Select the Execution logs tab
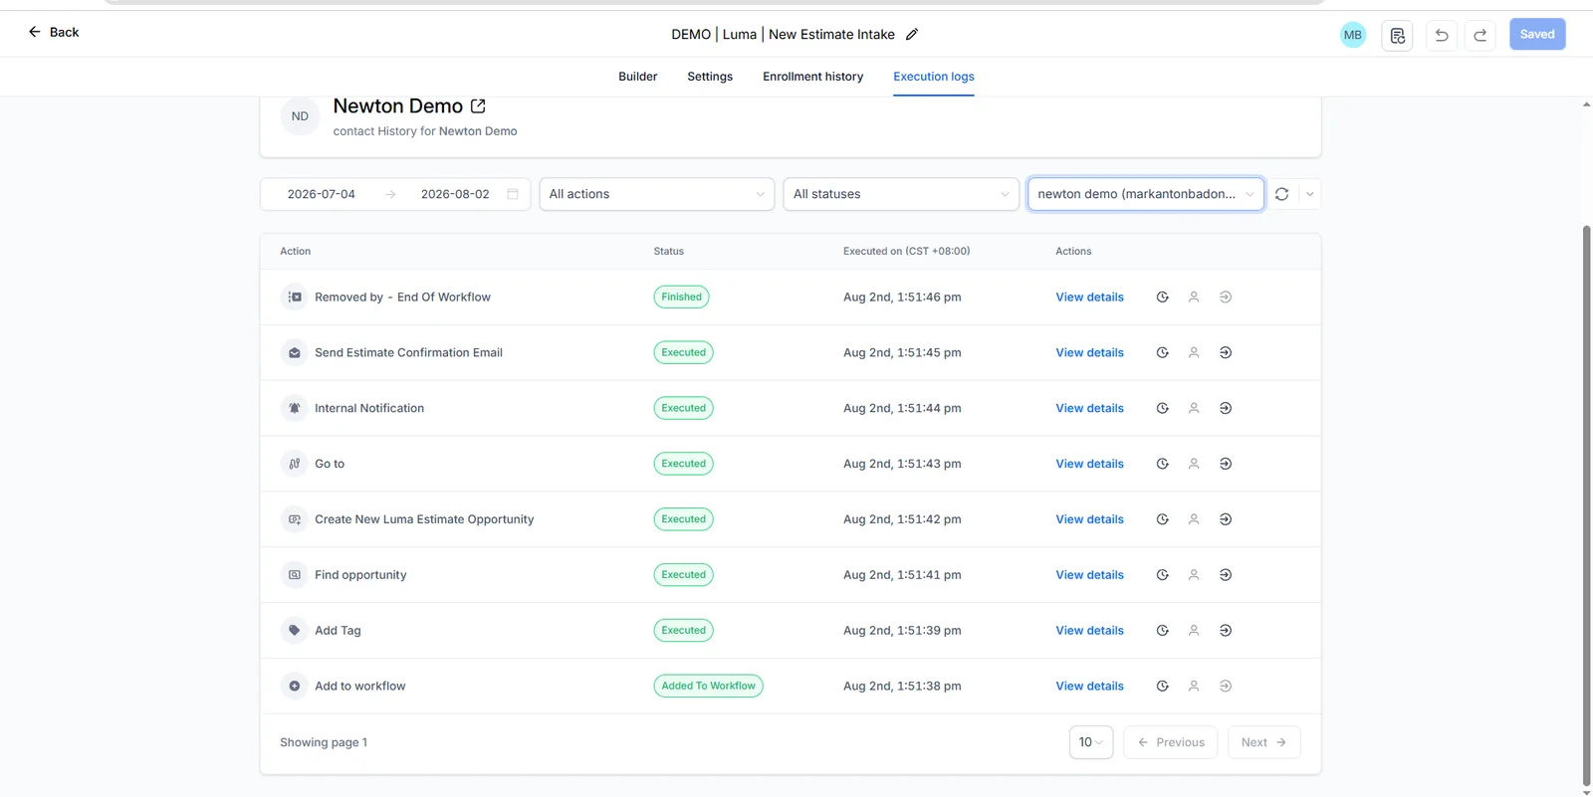 pos(934,77)
